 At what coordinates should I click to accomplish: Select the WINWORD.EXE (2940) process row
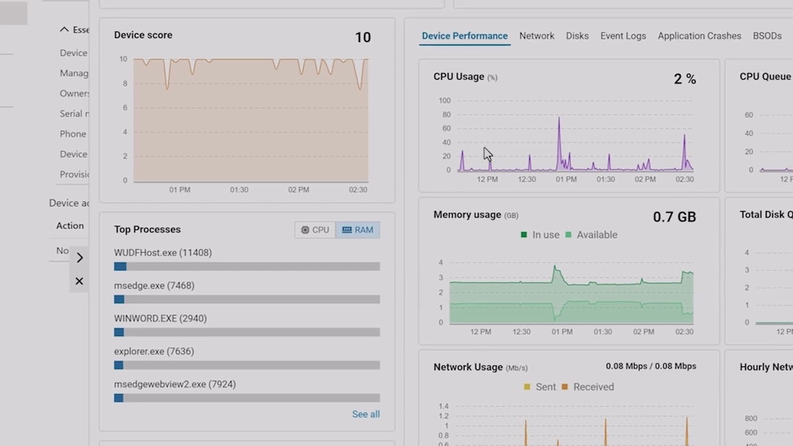[247, 325]
